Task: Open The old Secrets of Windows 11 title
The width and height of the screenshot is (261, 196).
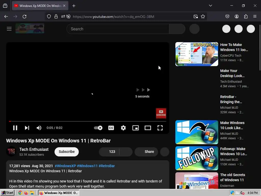Action: click(x=232, y=177)
